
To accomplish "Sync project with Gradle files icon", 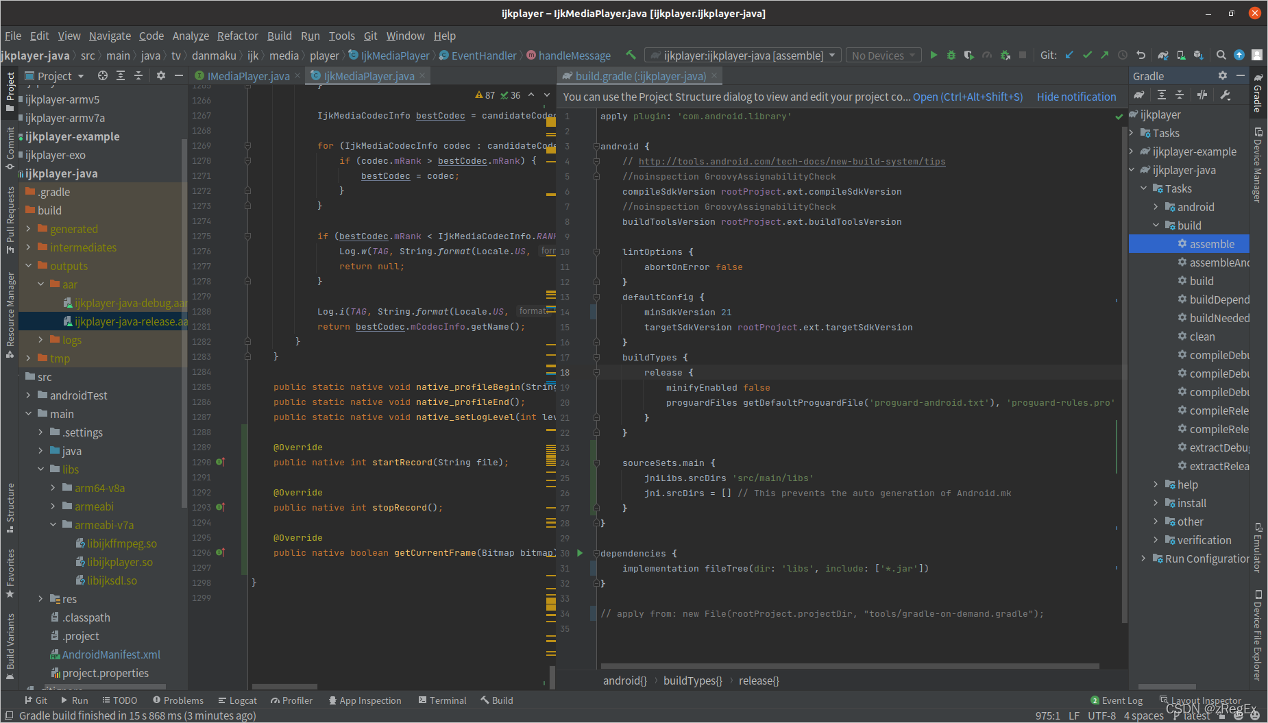I will (x=1163, y=55).
